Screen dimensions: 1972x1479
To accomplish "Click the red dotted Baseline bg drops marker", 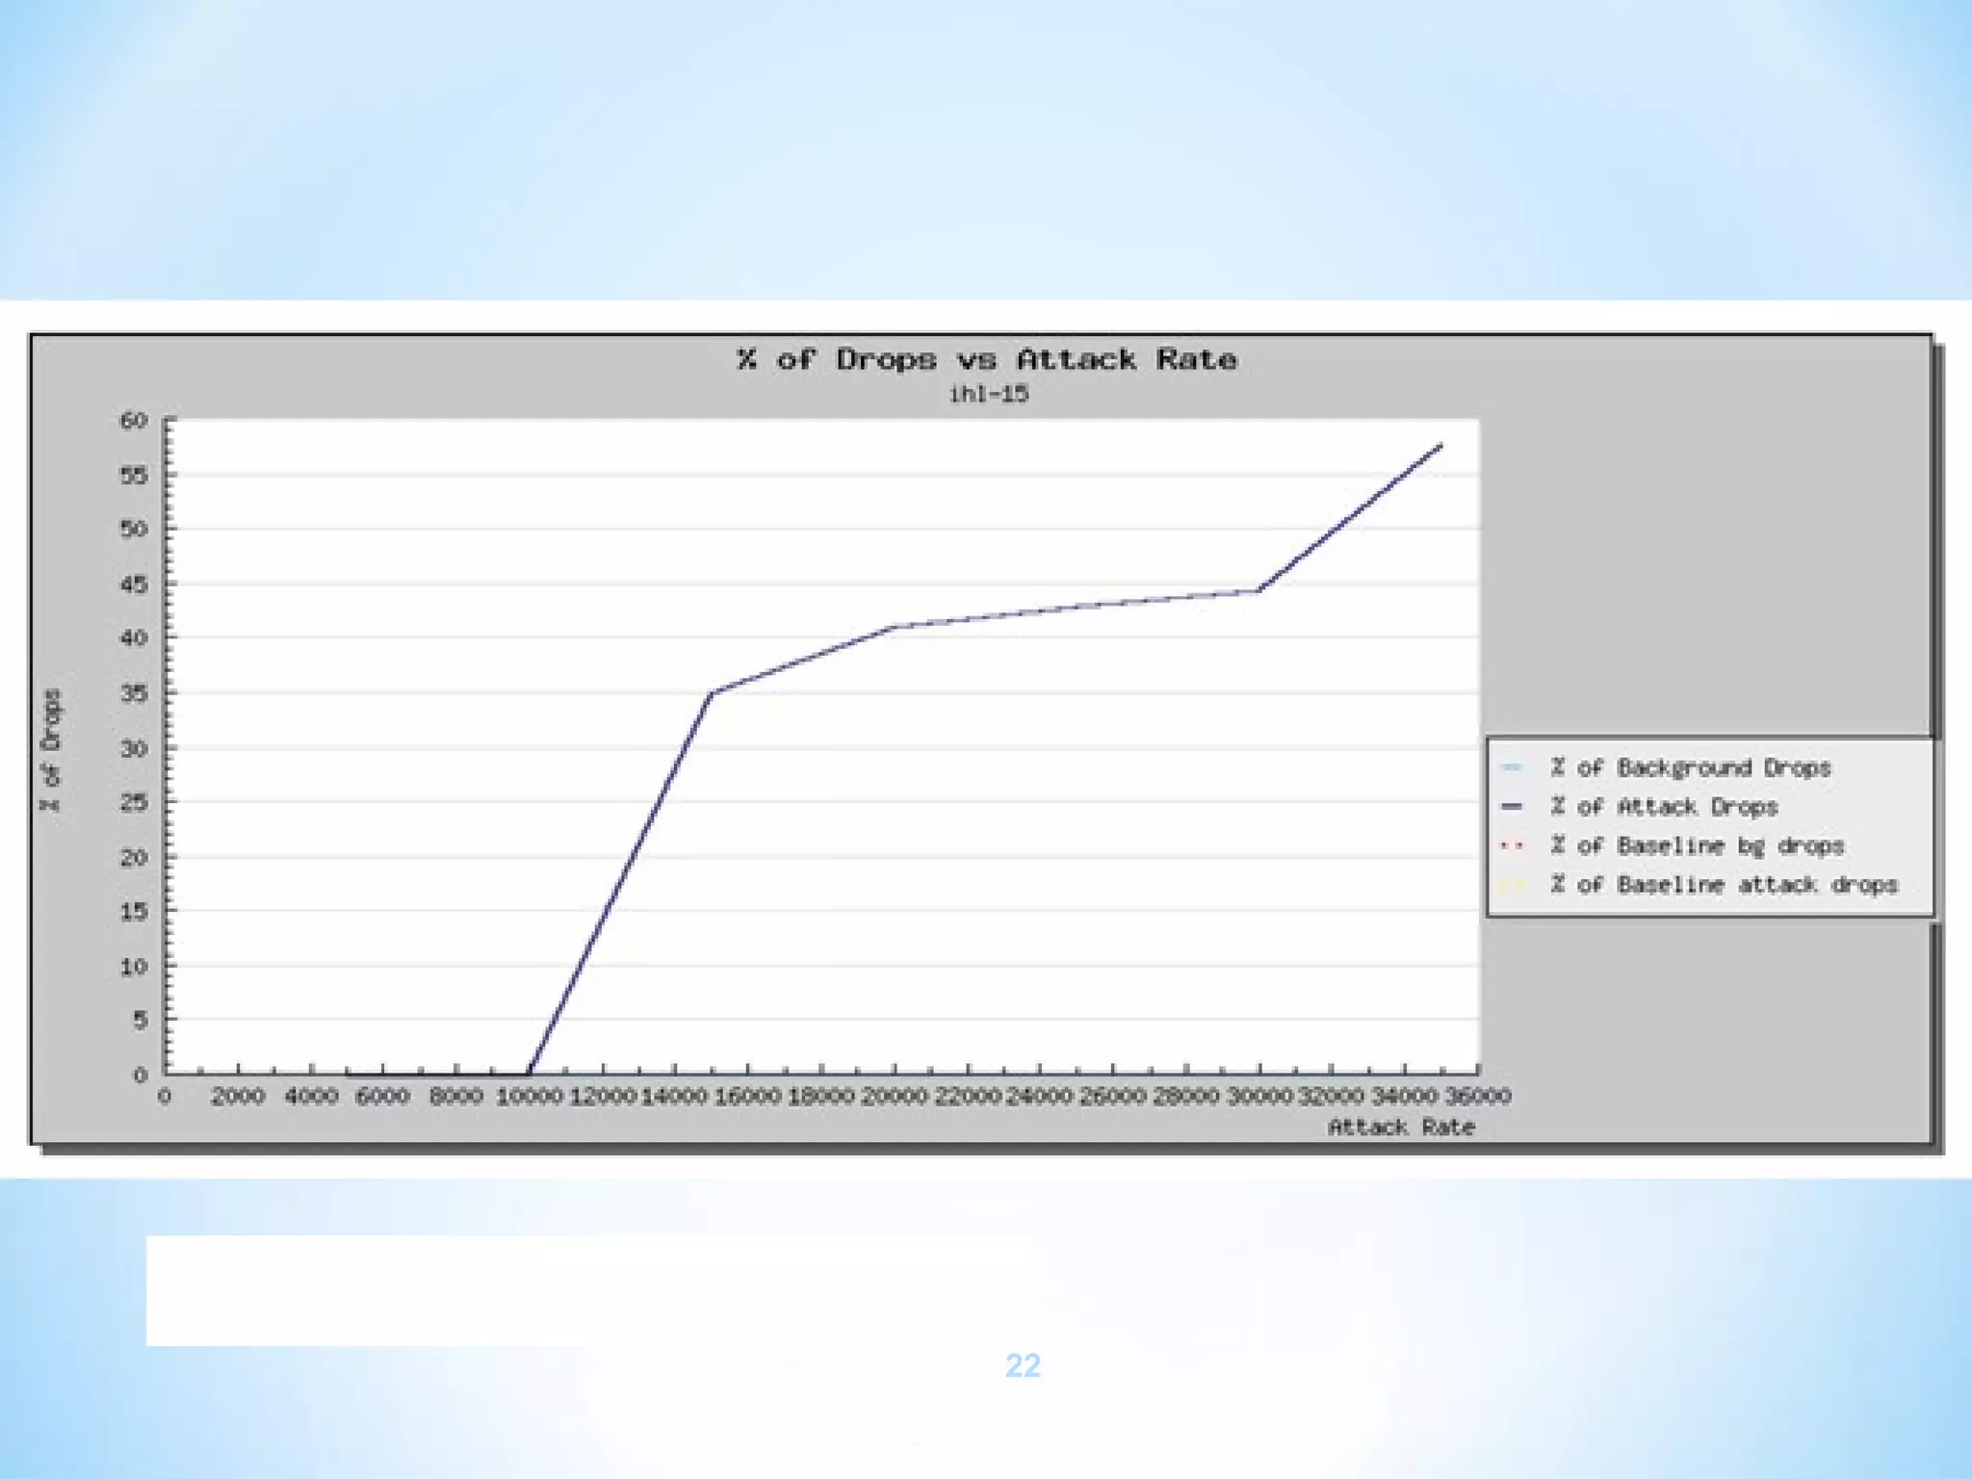I will pos(1512,846).
